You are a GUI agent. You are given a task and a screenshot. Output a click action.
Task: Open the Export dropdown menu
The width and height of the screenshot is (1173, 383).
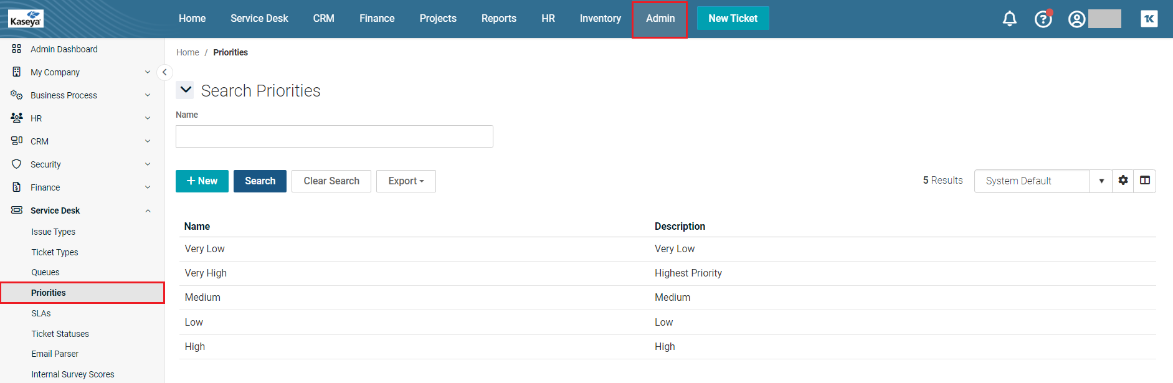pos(406,181)
